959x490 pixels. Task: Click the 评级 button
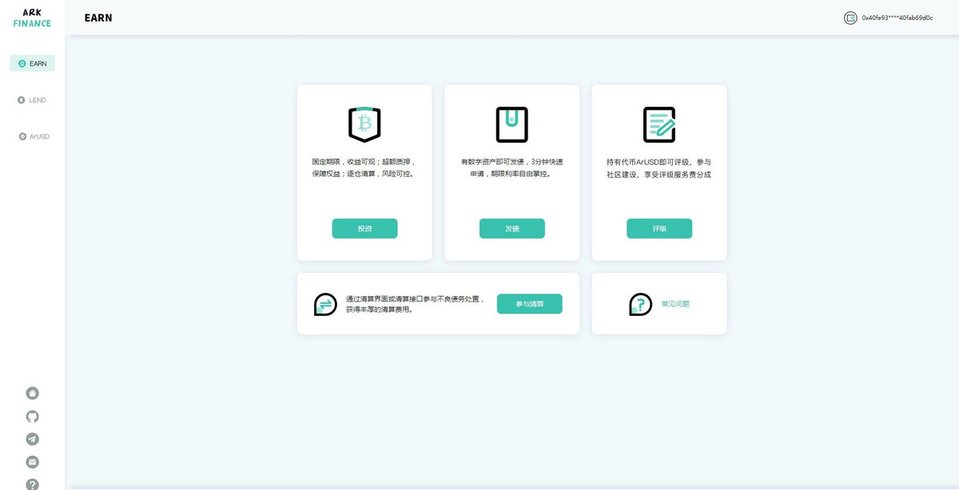[x=659, y=228]
